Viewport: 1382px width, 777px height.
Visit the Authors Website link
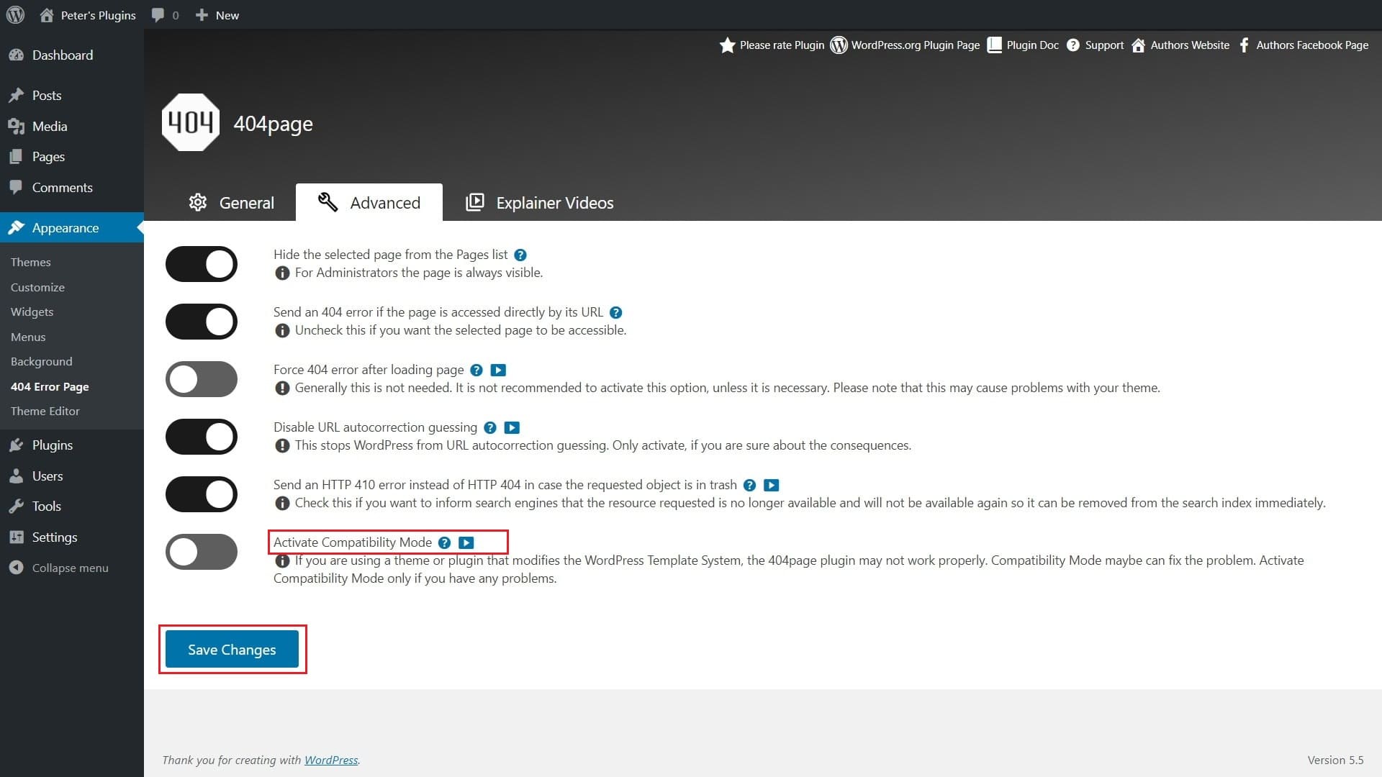click(x=1180, y=45)
